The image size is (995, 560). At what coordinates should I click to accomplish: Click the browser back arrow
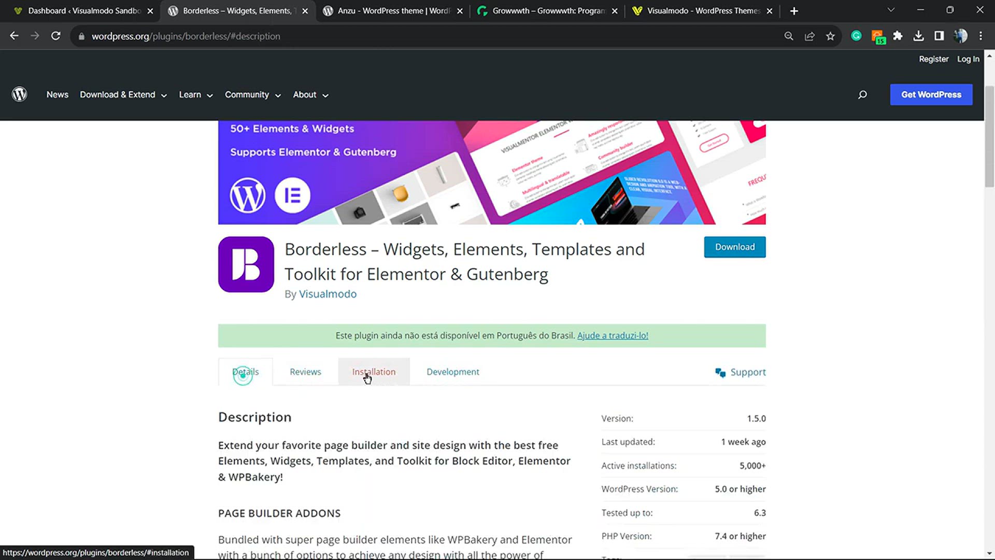pyautogui.click(x=14, y=36)
